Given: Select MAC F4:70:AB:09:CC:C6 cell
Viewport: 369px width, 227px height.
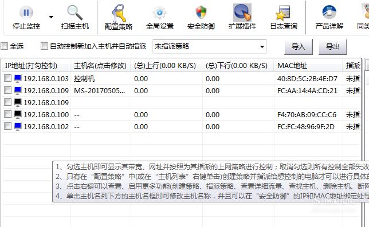Looking at the screenshot, I should coord(307,114).
